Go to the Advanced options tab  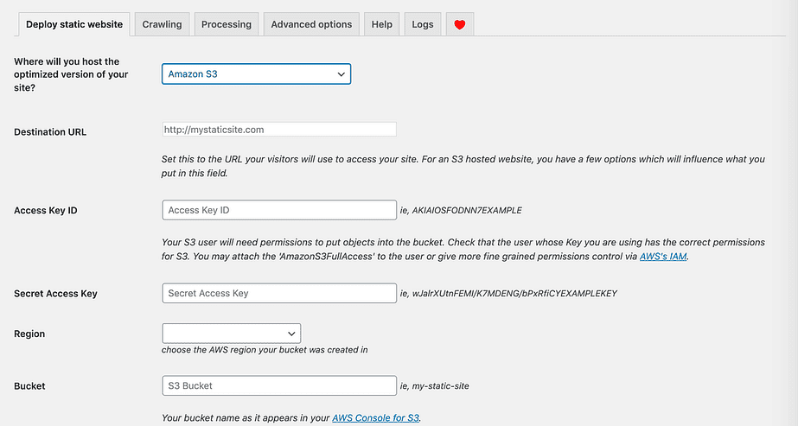[311, 25]
